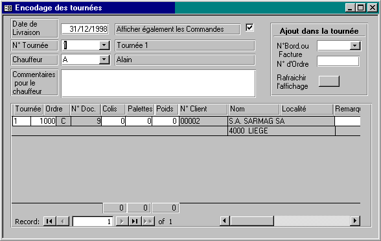Click Ordre cell with value 1000
This screenshot has width=381, height=241.
tap(43, 121)
